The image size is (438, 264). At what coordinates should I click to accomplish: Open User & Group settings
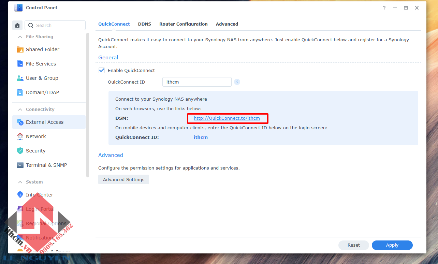click(x=49, y=78)
